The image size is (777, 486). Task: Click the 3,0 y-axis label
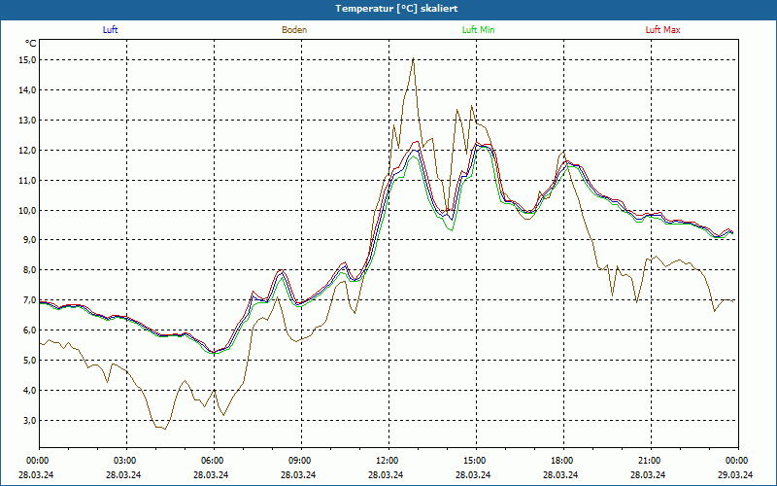(x=29, y=421)
